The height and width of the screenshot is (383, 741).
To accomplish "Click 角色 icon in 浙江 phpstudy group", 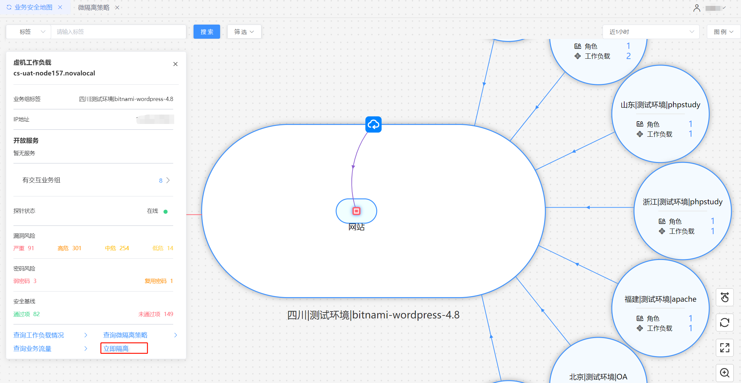I will pos(662,221).
